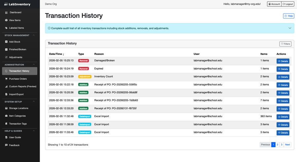297x162 pixels.
Task: Collapse the Stock Management section
Action: point(34,35)
